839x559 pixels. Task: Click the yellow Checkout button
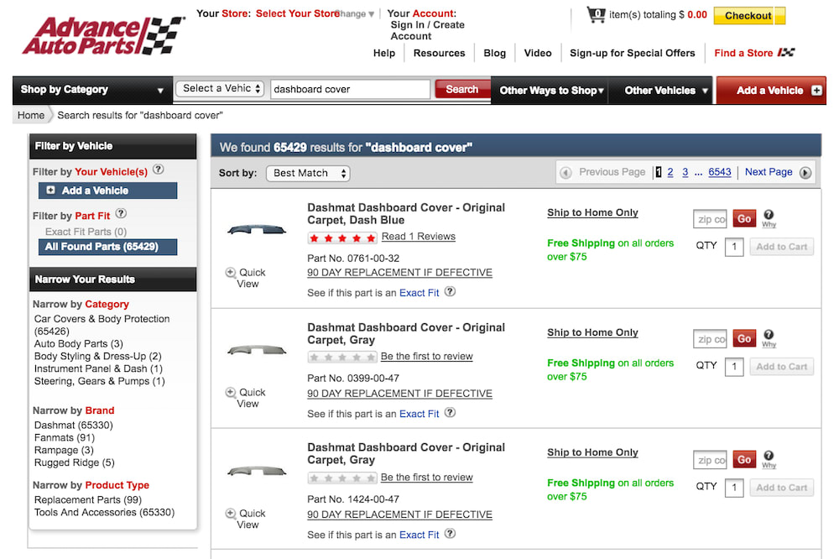click(749, 15)
